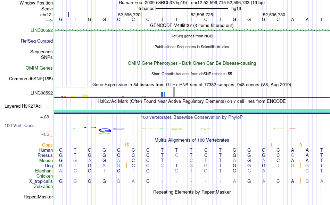Click the Window Position label
Viewport: 330px width, 205px height.
click(x=36, y=3)
